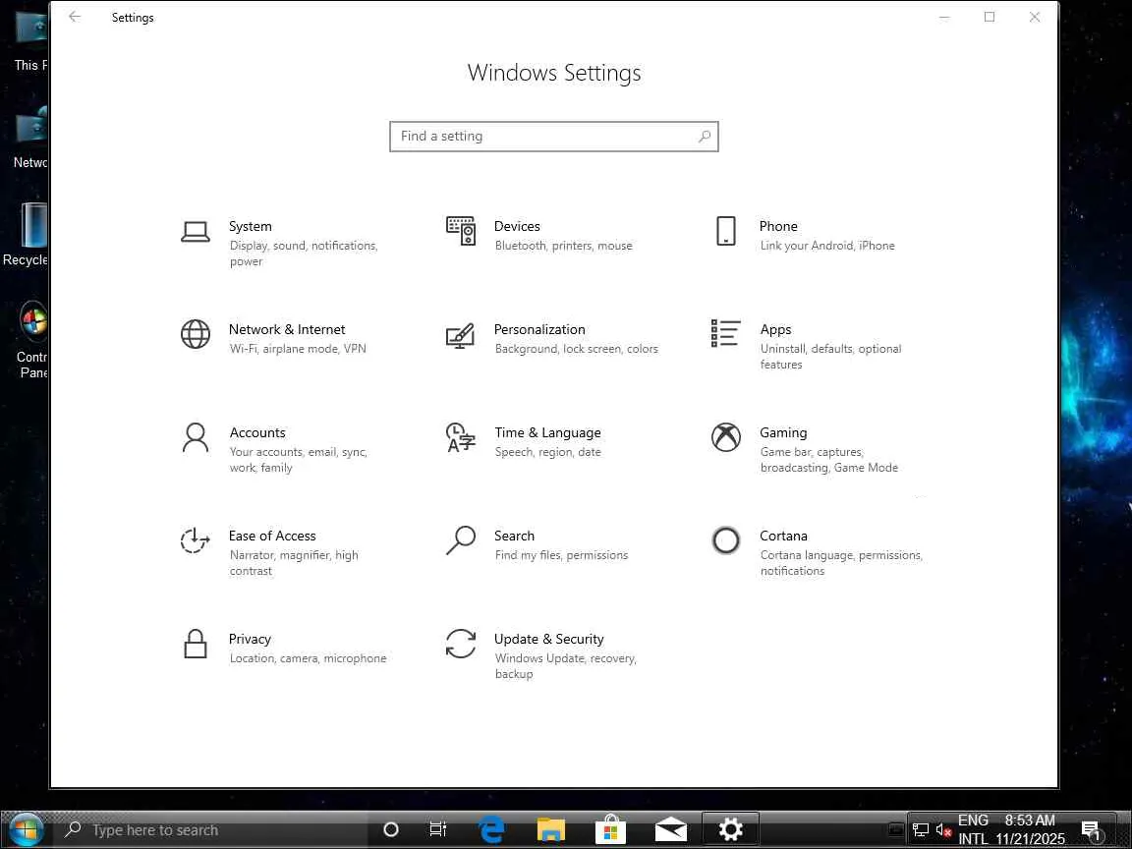Click 'Location, camera, microphone' text

308,658
